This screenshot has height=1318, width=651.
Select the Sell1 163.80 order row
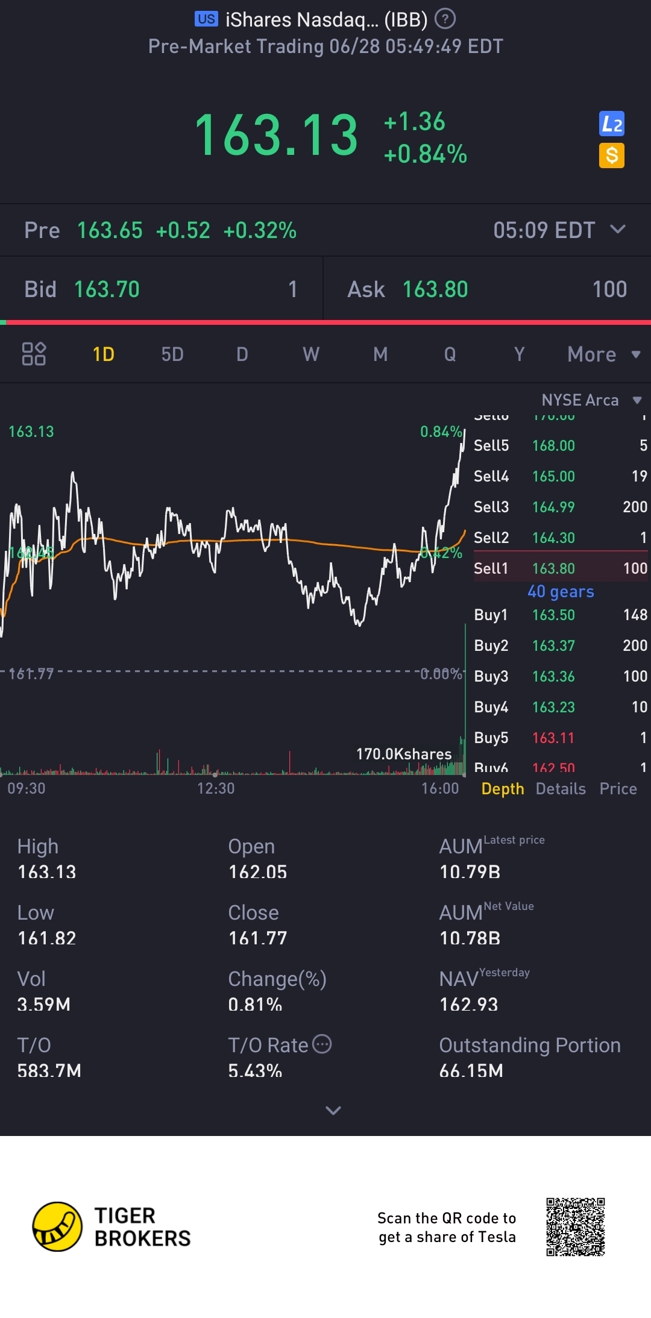point(561,568)
